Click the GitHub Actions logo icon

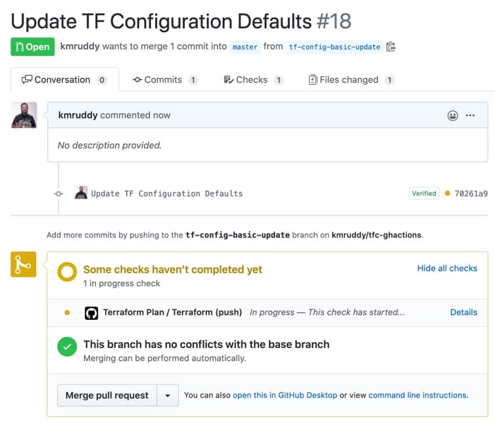[91, 313]
